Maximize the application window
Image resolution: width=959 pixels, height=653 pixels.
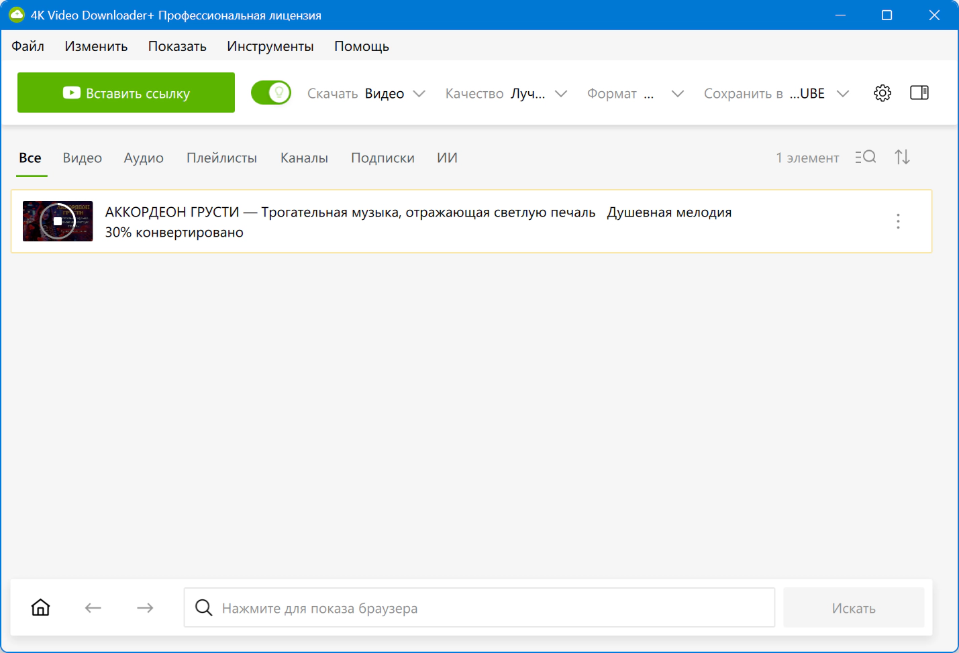pos(887,15)
